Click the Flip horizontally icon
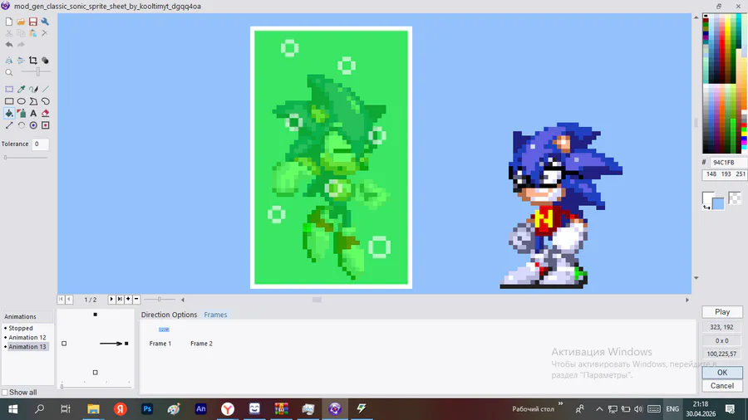748x420 pixels. [9, 61]
